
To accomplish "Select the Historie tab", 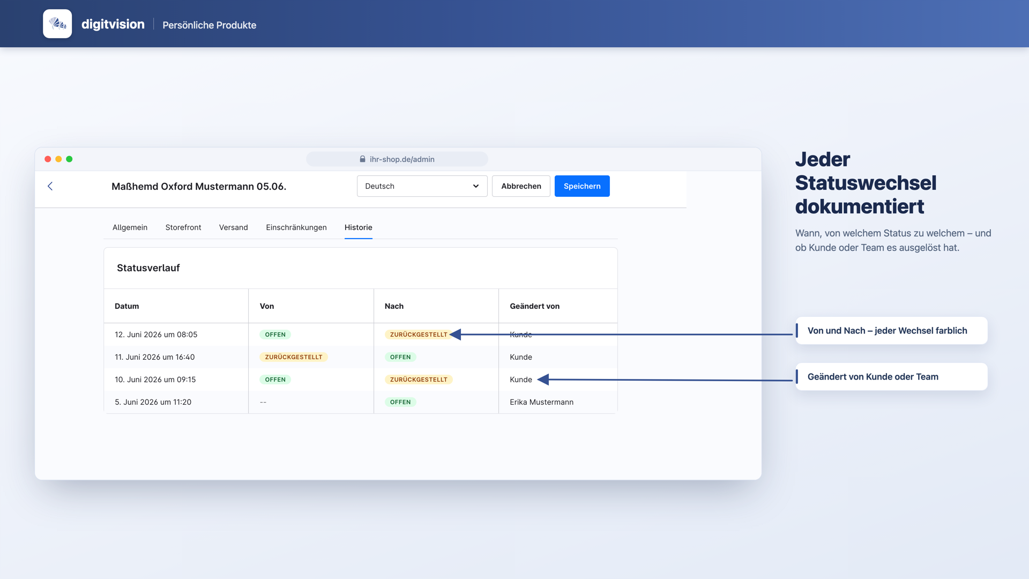I will click(359, 227).
